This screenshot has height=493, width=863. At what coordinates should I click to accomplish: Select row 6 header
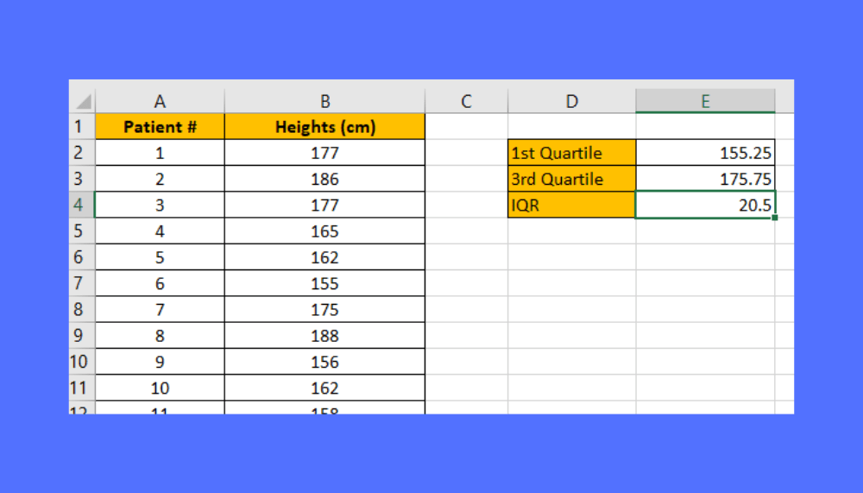pyautogui.click(x=82, y=257)
